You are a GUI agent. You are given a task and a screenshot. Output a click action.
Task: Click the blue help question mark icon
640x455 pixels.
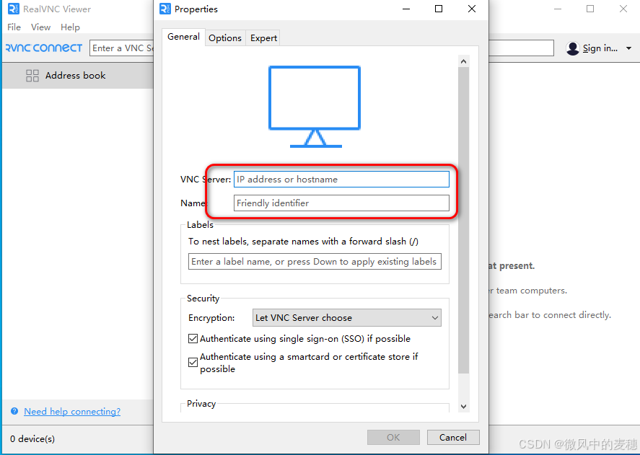tap(14, 411)
